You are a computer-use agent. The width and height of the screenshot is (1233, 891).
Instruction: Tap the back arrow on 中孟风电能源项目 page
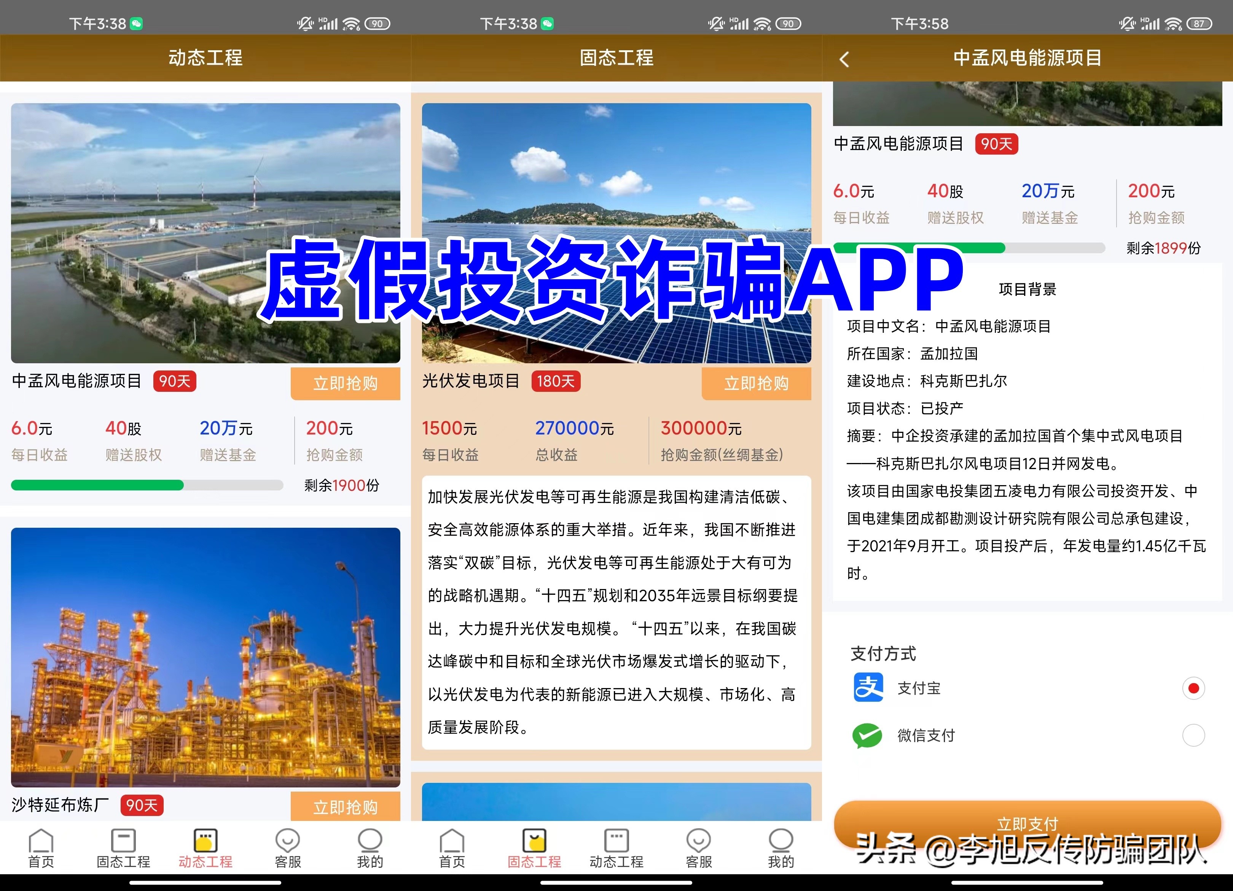tap(844, 59)
